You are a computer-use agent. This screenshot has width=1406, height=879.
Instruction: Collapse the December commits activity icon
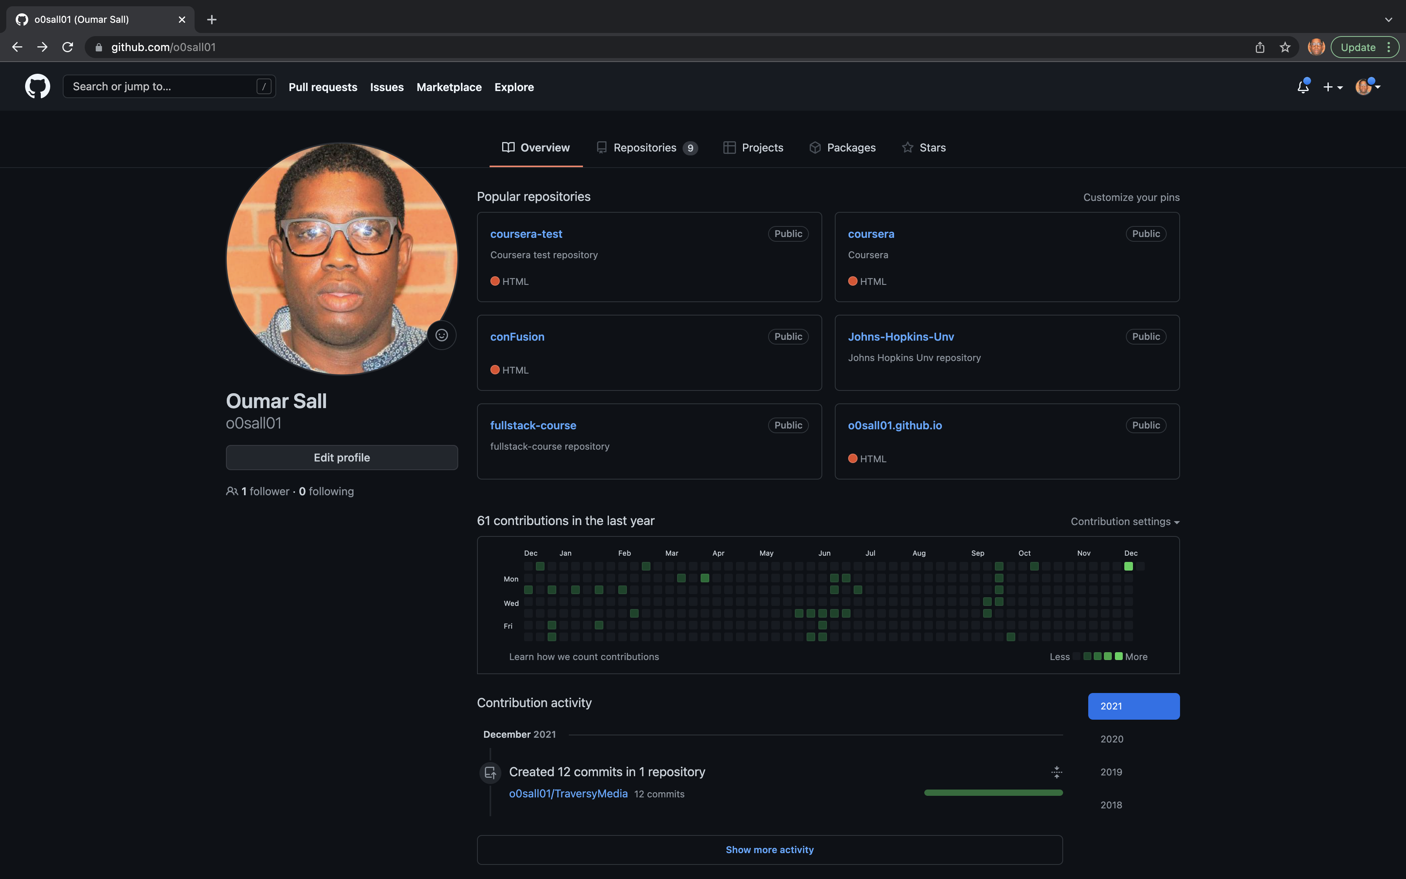1057,772
